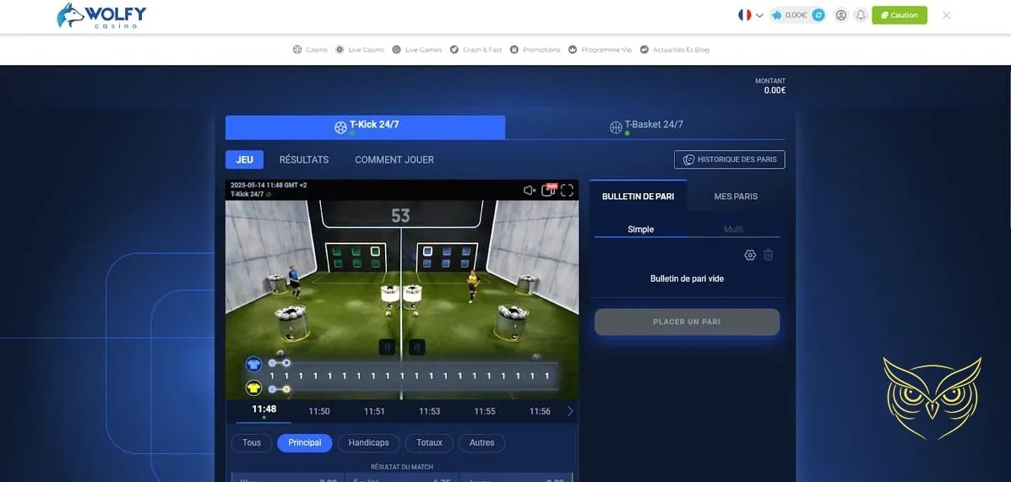Open notifications bell

[x=861, y=15]
